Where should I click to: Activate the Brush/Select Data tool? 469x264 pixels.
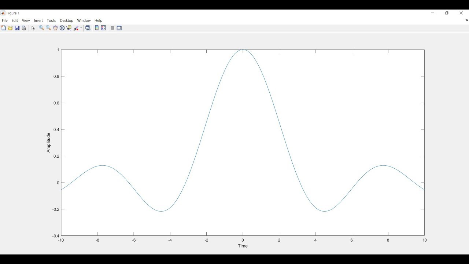tap(76, 28)
